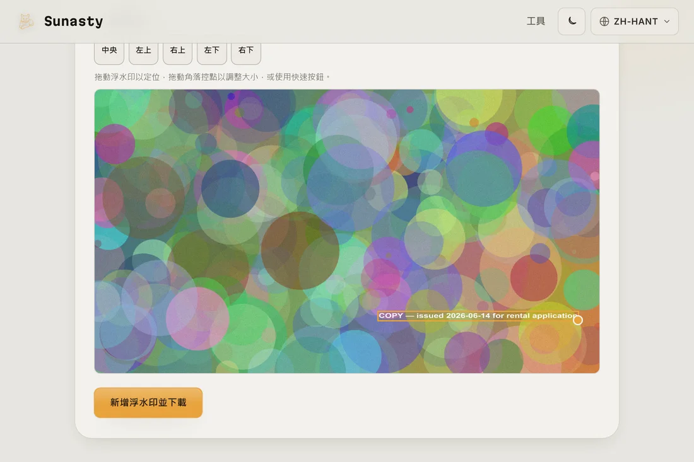Click the round watermark resize handle
Viewport: 694px width, 462px height.
click(x=577, y=320)
